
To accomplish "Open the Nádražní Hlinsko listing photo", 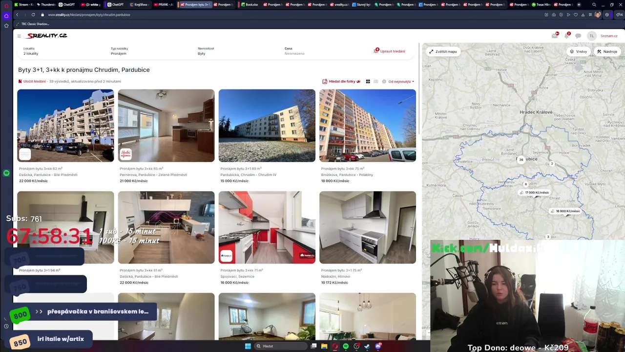I will (x=368, y=227).
